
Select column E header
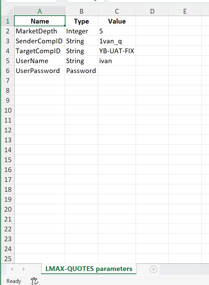(x=185, y=11)
